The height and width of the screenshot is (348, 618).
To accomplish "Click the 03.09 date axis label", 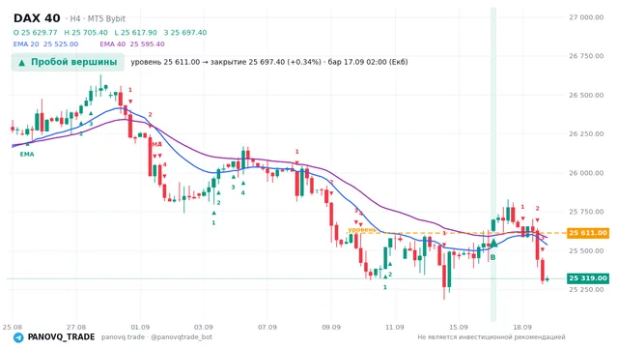I will pyautogui.click(x=204, y=327).
